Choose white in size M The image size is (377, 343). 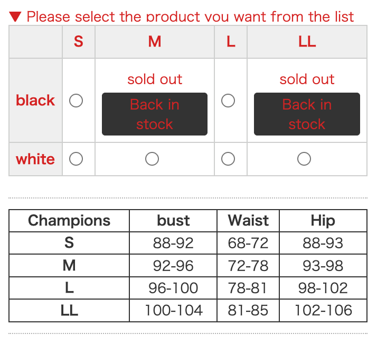tap(152, 159)
